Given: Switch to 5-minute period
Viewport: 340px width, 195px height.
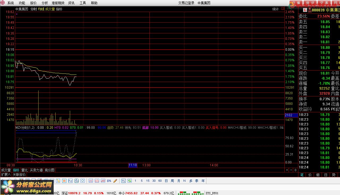Looking at the screenshot, I should pyautogui.click(x=142, y=181).
